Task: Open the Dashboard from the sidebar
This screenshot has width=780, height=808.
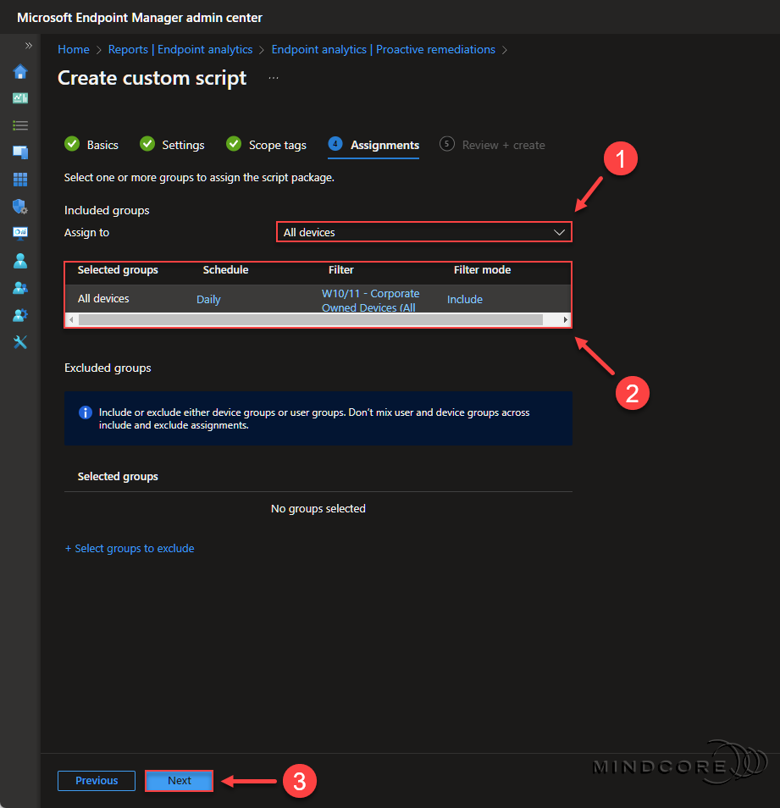Action: point(20,98)
